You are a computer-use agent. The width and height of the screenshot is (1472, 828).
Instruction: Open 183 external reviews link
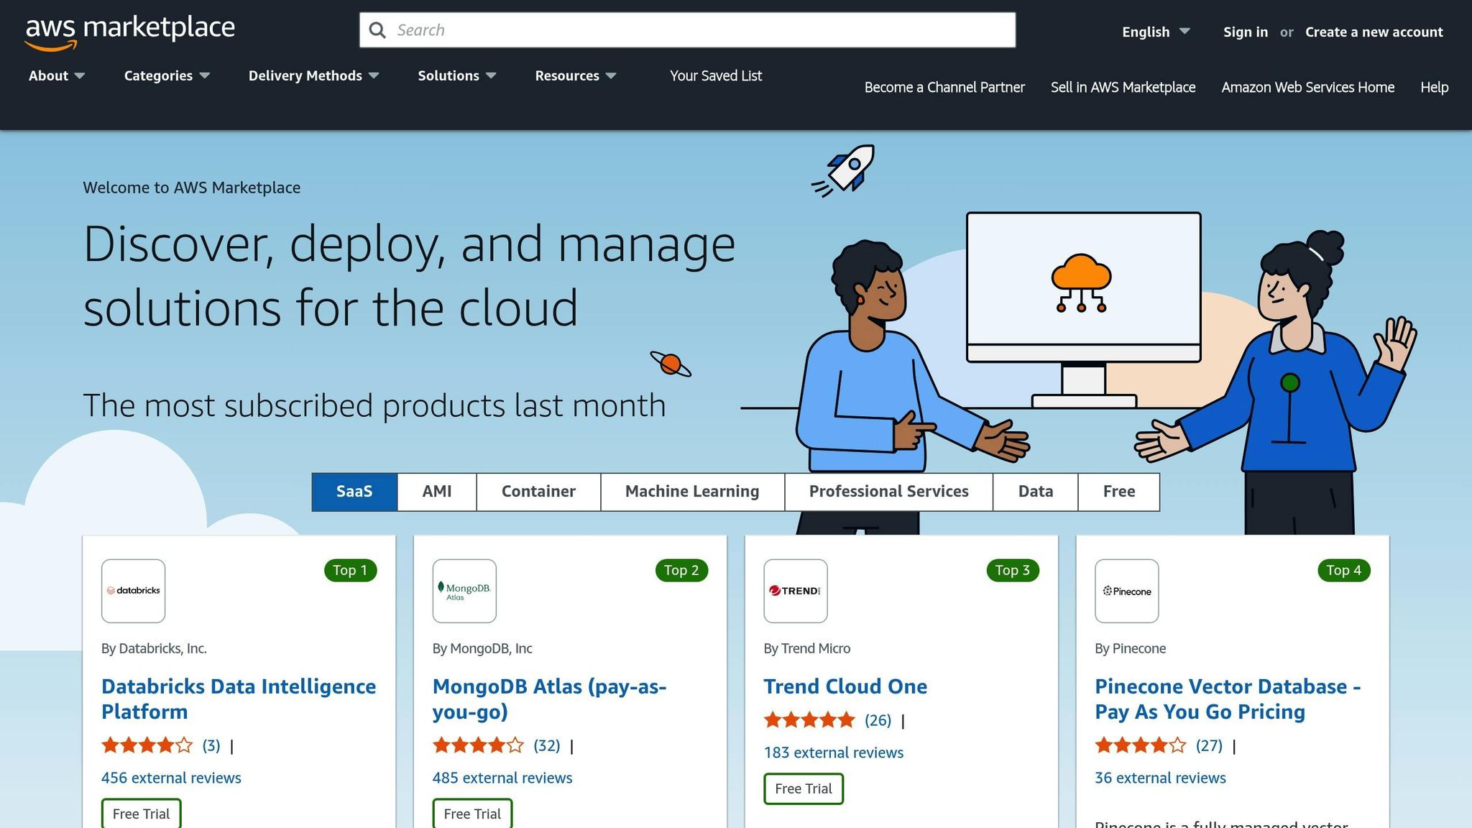pyautogui.click(x=834, y=753)
